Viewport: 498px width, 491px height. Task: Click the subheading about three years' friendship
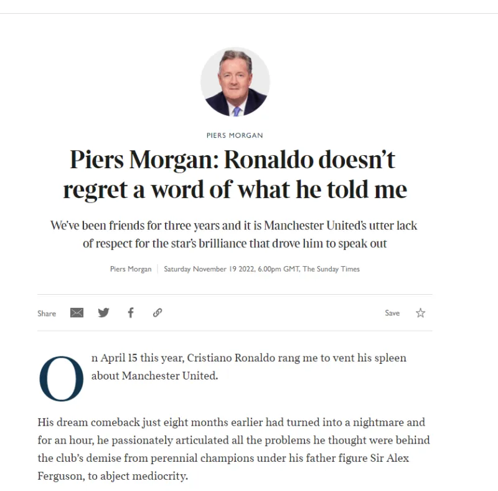[x=235, y=234]
